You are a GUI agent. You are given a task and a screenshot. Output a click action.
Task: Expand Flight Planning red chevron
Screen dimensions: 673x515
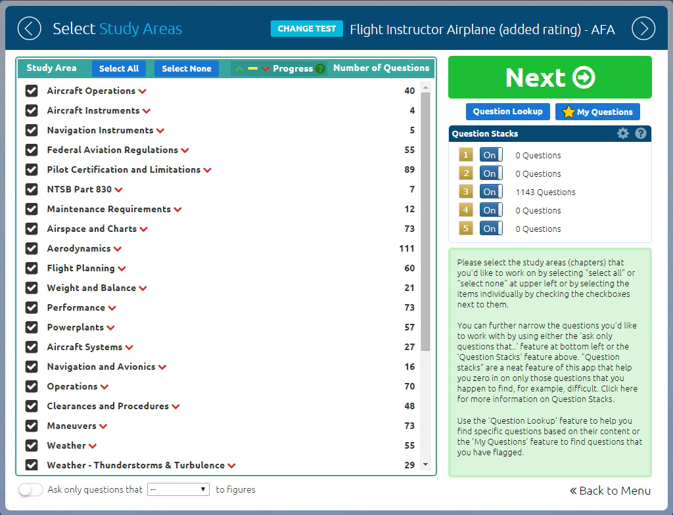point(122,269)
